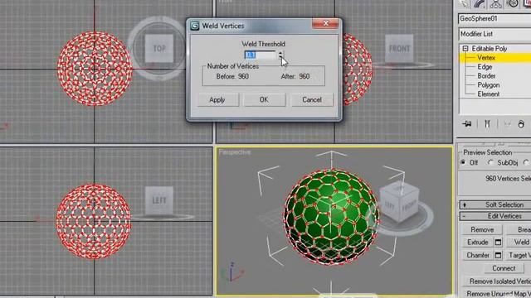Click the Extrude button
The image size is (531, 298).
pyautogui.click(x=478, y=243)
